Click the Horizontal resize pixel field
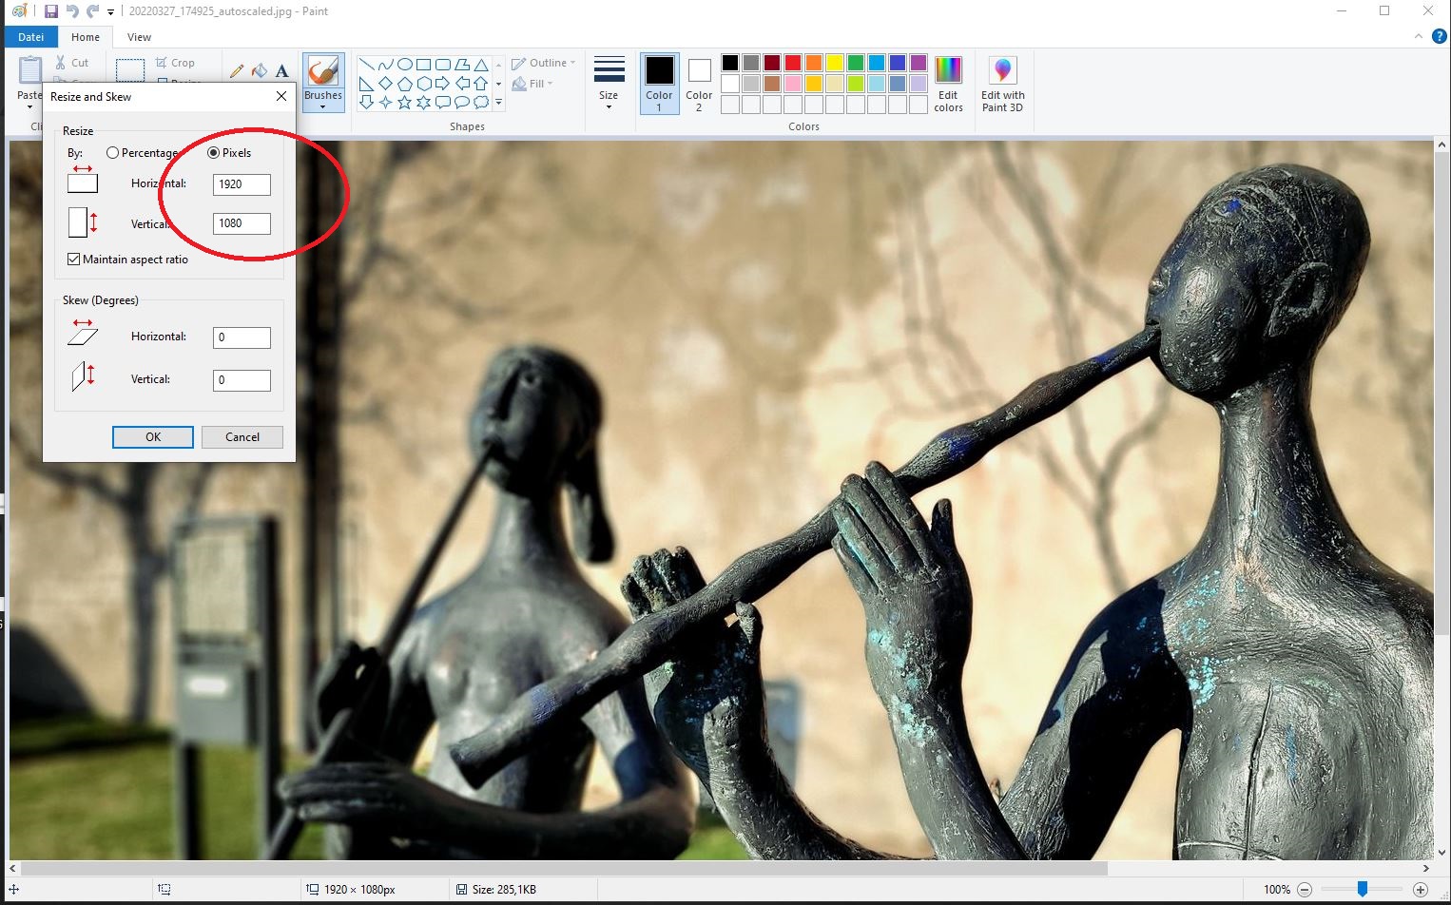The height and width of the screenshot is (905, 1451). click(x=242, y=184)
